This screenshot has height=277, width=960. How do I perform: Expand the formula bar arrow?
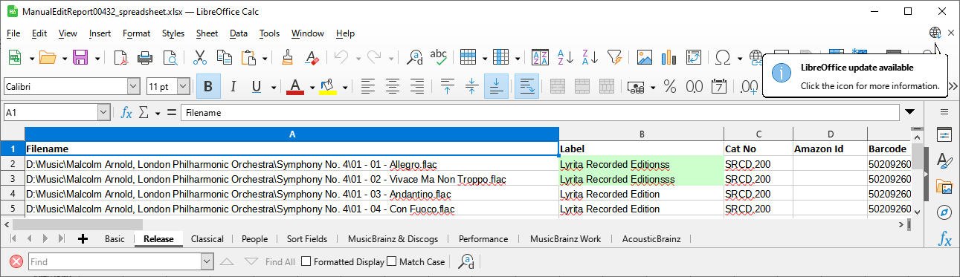click(x=910, y=113)
